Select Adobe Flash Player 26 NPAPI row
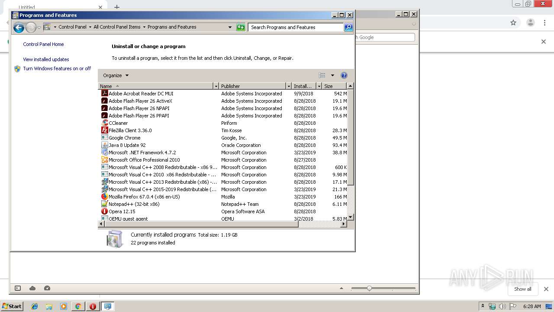The width and height of the screenshot is (554, 312). coord(223,108)
